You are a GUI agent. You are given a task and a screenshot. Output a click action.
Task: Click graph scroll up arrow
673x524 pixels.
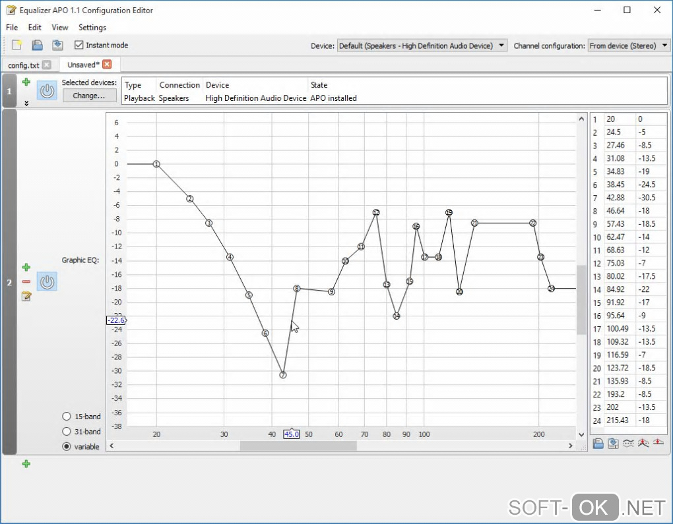click(581, 119)
